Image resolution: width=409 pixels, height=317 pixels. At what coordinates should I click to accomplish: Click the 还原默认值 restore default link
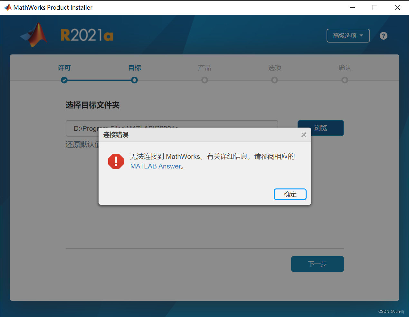[82, 144]
